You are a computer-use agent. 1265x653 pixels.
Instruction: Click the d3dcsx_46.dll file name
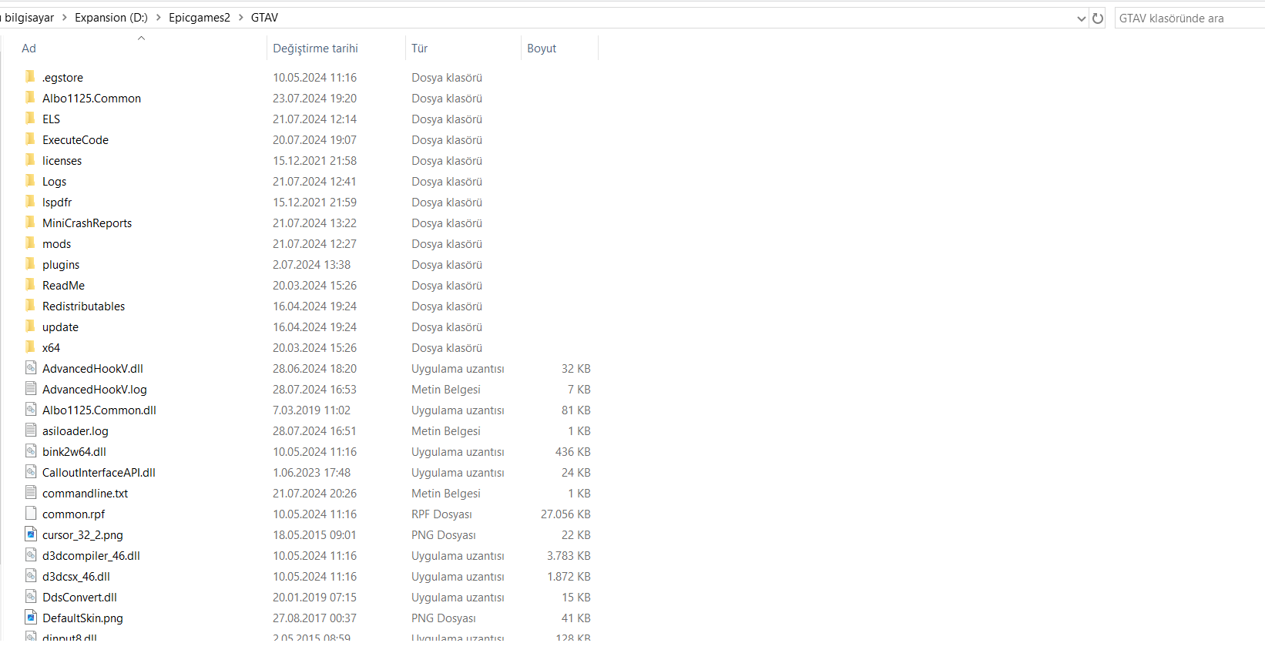pos(76,577)
